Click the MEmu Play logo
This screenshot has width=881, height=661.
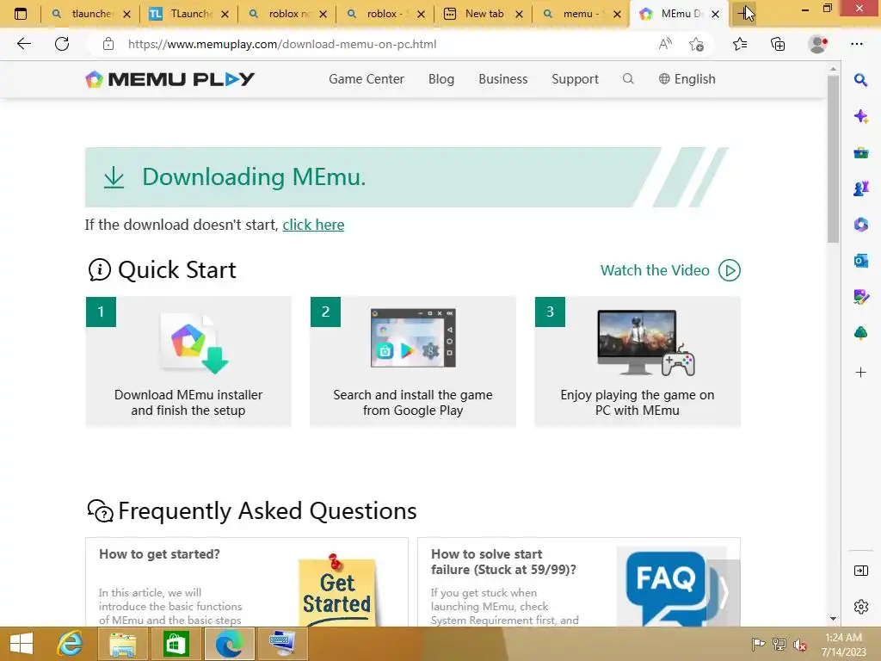(x=169, y=79)
